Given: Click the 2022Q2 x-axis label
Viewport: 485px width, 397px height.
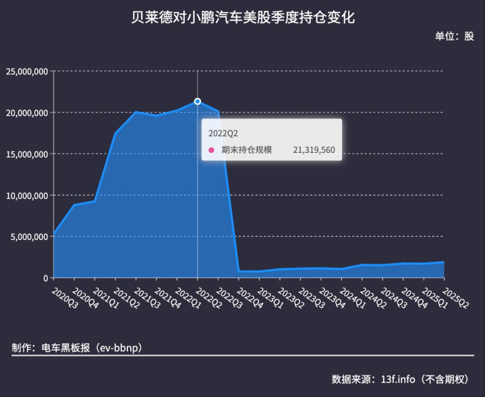Looking at the screenshot, I should (x=209, y=298).
